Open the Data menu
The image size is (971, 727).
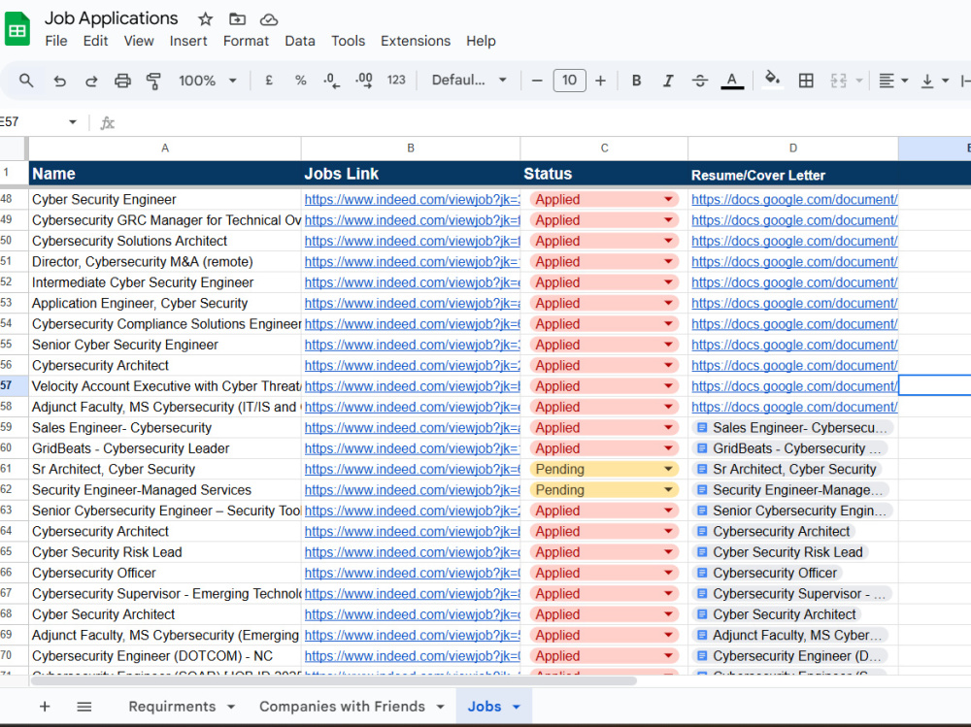[300, 41]
